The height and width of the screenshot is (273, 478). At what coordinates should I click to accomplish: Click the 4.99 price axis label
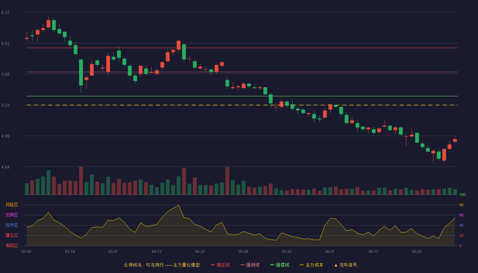(5, 136)
